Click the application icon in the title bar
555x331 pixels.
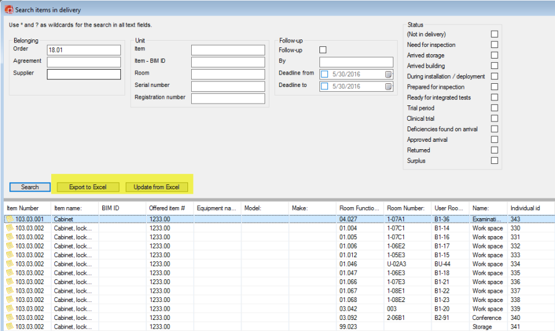pyautogui.click(x=9, y=10)
